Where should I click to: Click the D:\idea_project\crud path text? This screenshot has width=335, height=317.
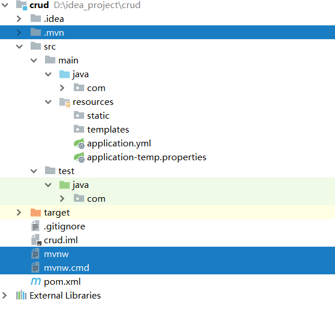pyautogui.click(x=97, y=5)
